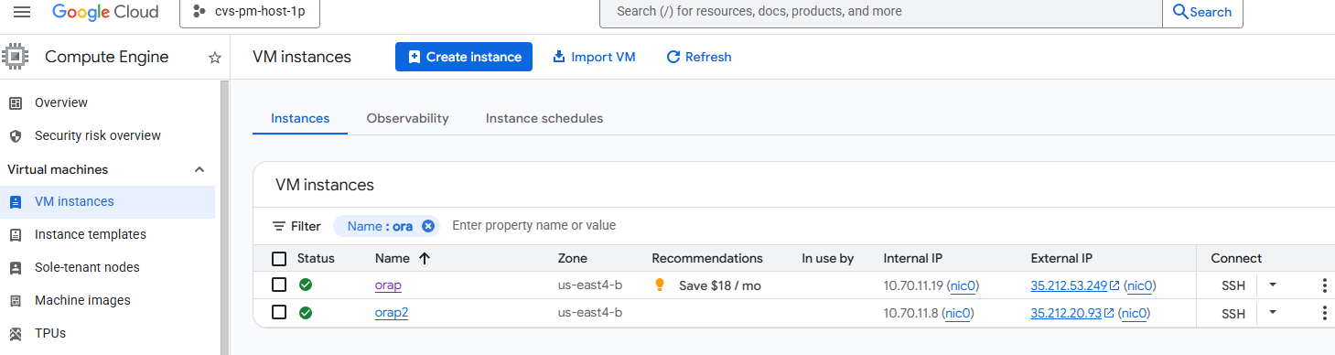This screenshot has height=355, width=1335.
Task: Click the sidebar vertical scrollbar
Action: [225, 217]
